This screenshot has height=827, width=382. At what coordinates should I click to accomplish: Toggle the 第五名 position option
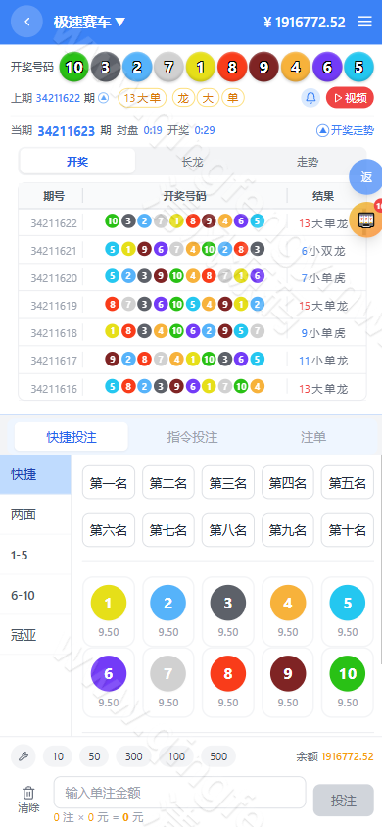(347, 482)
